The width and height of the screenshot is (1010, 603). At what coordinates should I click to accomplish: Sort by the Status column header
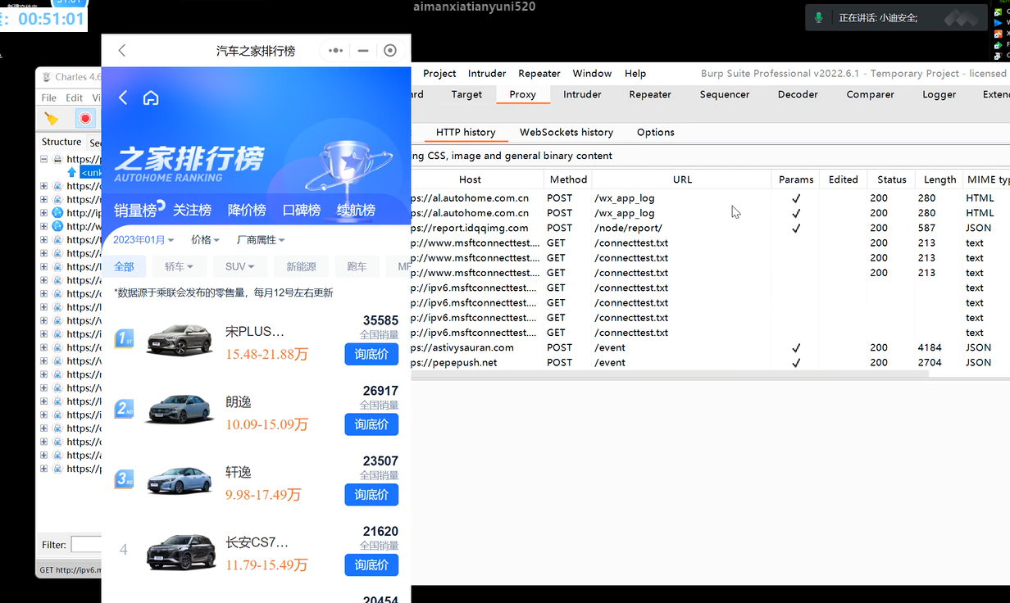(x=892, y=179)
